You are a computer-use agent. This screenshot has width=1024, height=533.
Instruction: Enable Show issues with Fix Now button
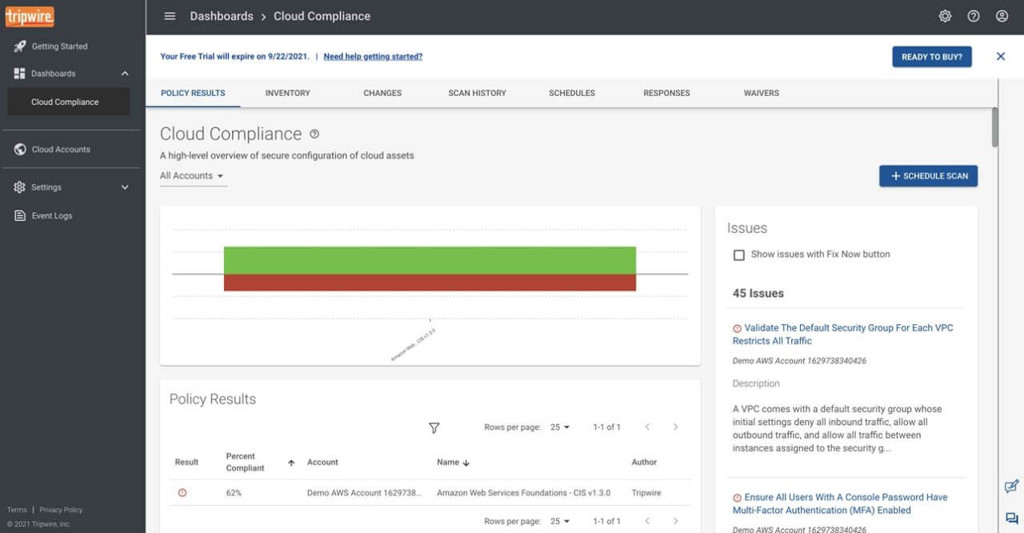pos(739,254)
